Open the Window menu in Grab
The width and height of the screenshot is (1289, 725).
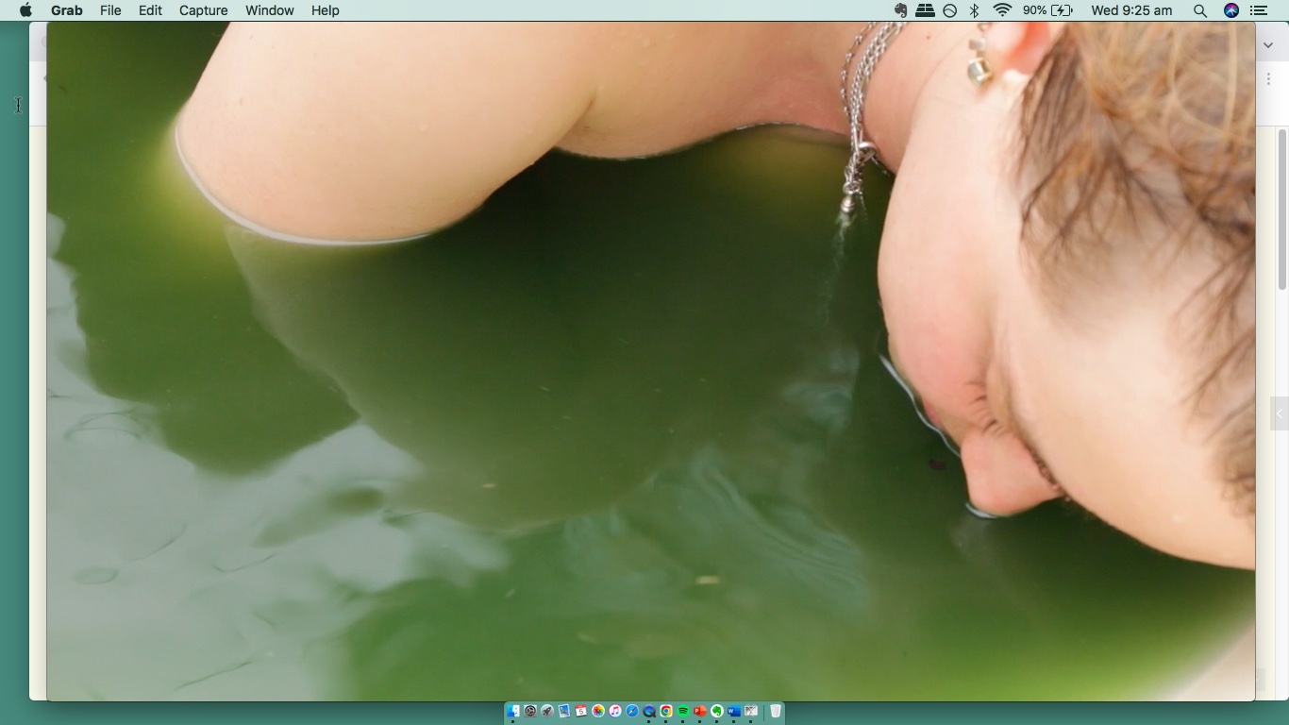[x=269, y=10]
